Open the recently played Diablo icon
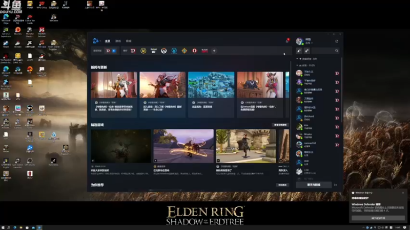 108,51
